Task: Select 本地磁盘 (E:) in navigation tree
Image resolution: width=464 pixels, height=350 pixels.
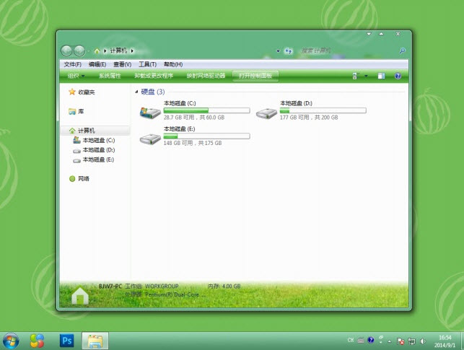Action: [98, 159]
